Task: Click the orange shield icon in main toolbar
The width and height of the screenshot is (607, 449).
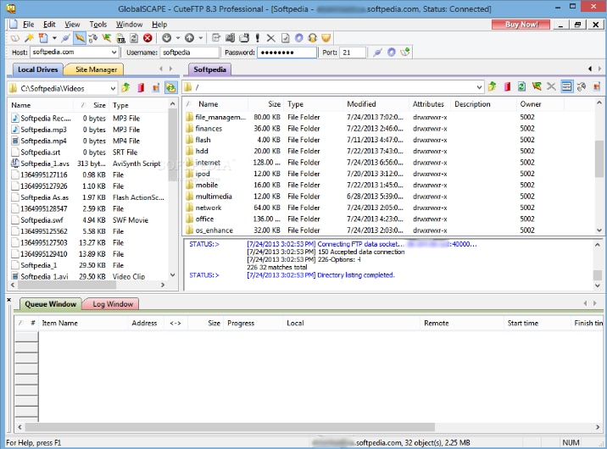Action: pyautogui.click(x=326, y=38)
